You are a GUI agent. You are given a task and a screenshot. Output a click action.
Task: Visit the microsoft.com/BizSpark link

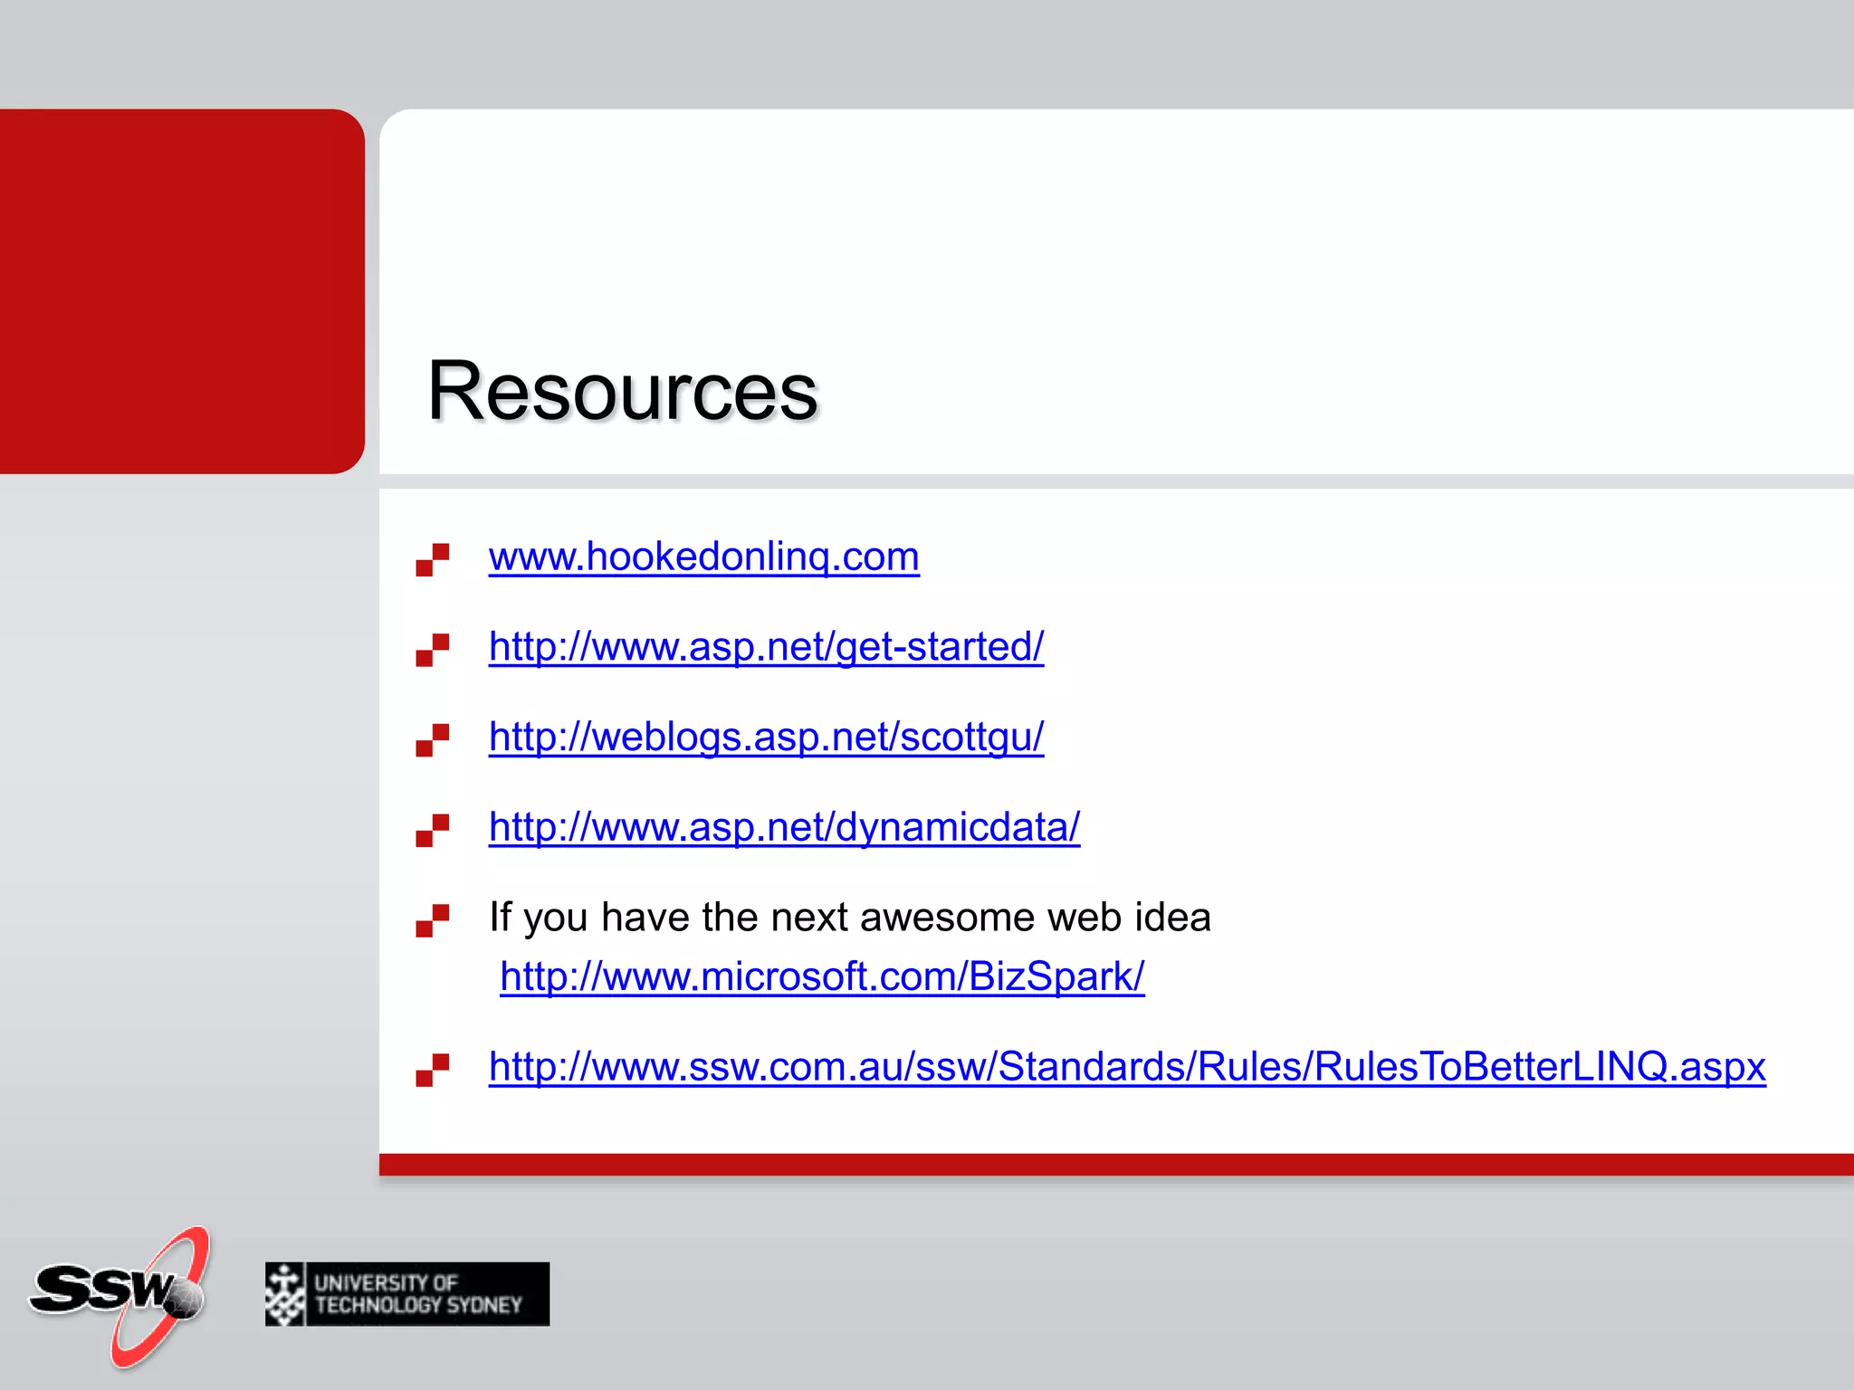pos(822,976)
